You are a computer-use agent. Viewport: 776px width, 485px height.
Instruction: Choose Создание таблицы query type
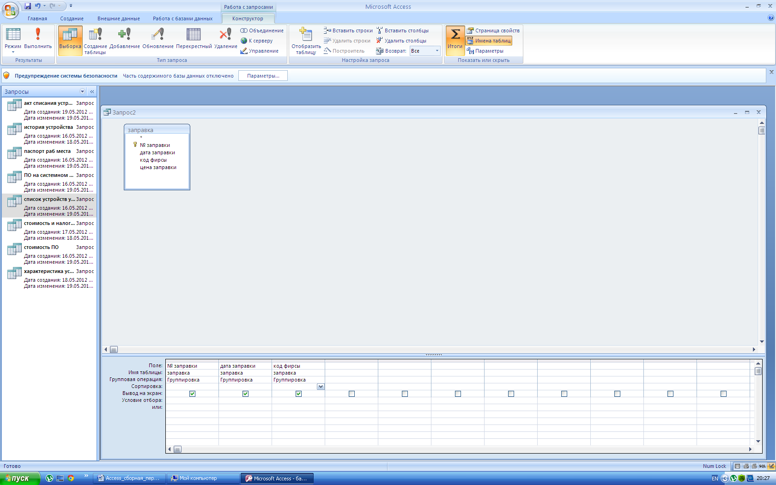coord(95,40)
